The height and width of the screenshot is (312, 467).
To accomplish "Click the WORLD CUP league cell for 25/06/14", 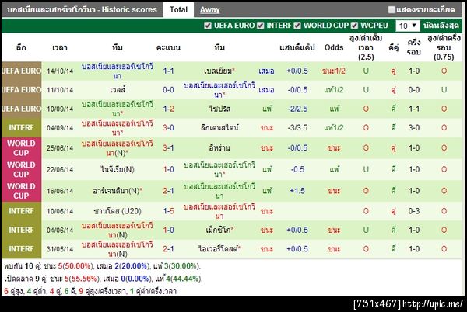I will tap(21, 147).
